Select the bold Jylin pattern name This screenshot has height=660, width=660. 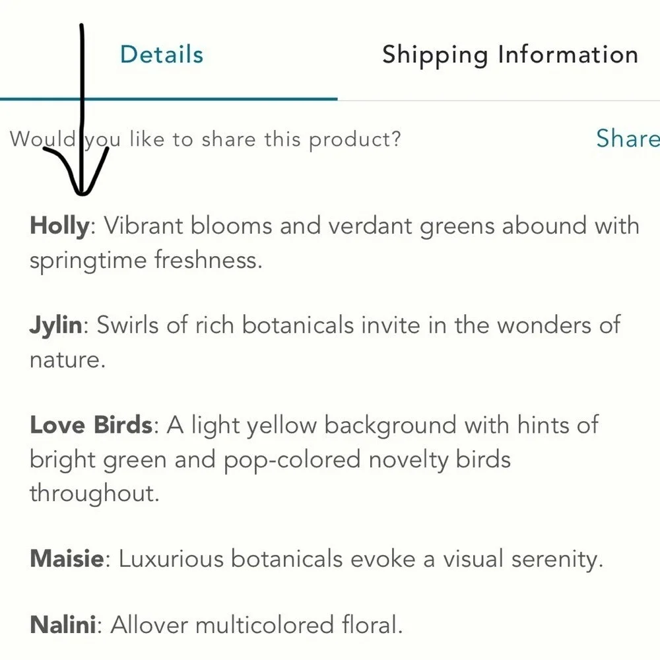click(x=56, y=326)
